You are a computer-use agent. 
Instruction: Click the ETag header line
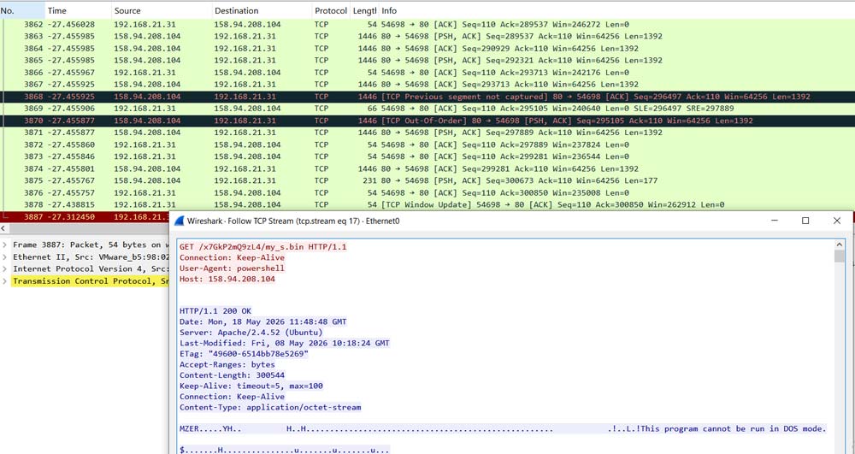(x=244, y=354)
